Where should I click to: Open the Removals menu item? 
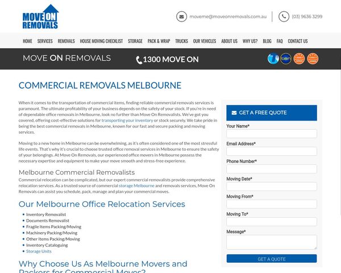click(x=66, y=41)
